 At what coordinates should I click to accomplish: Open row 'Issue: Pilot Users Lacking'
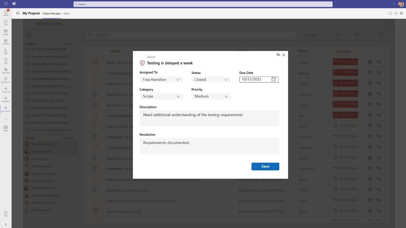(124, 211)
